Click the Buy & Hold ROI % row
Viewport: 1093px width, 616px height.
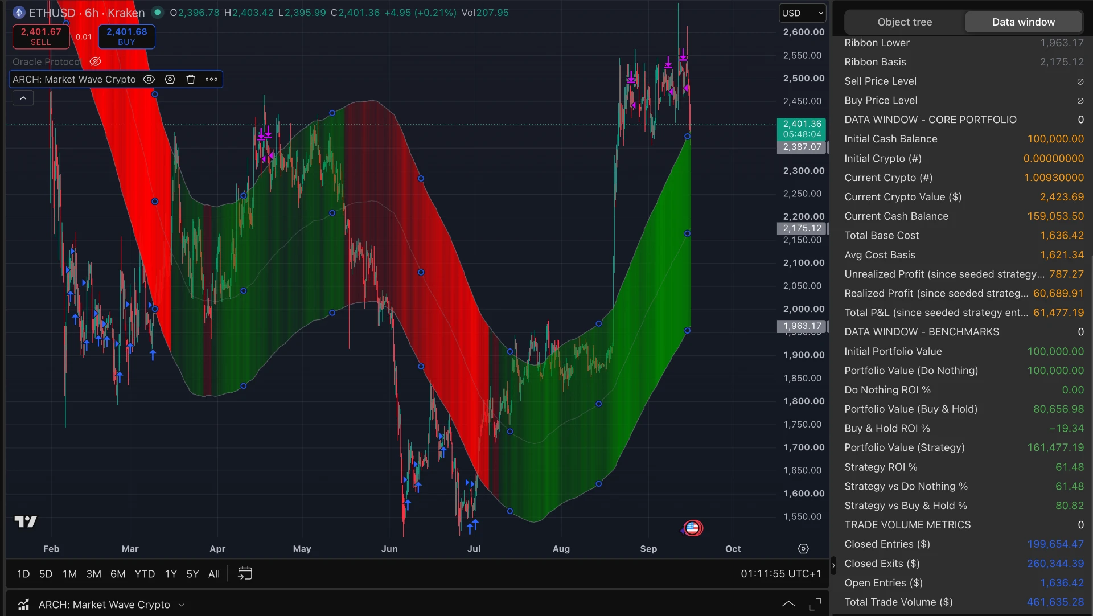(x=964, y=428)
